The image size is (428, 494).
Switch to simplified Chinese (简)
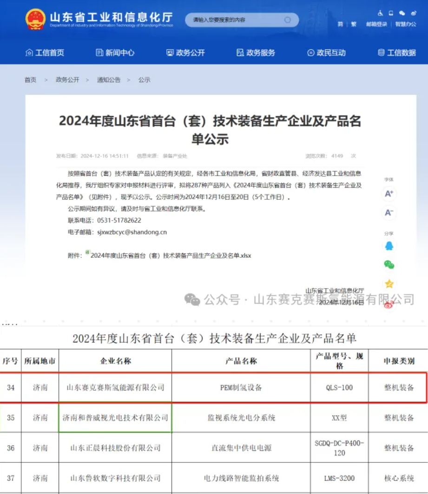click(x=340, y=24)
